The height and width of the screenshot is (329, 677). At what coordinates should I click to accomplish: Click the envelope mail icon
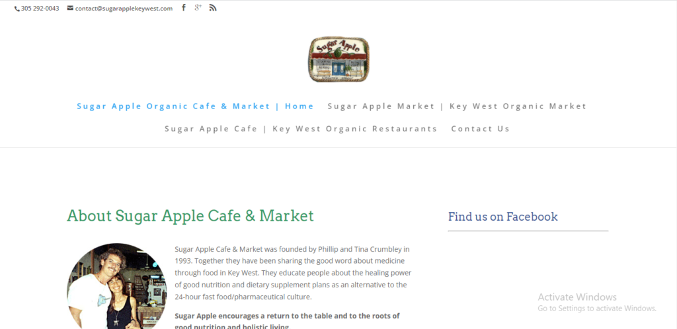pos(70,8)
